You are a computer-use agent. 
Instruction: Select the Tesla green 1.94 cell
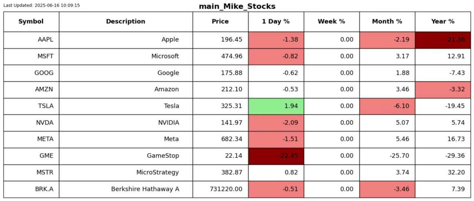[x=276, y=106]
